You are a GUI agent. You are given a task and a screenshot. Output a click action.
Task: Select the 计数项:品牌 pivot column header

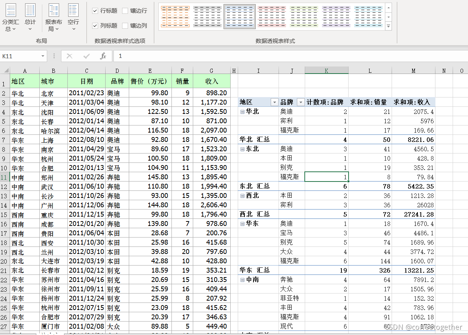(326, 102)
